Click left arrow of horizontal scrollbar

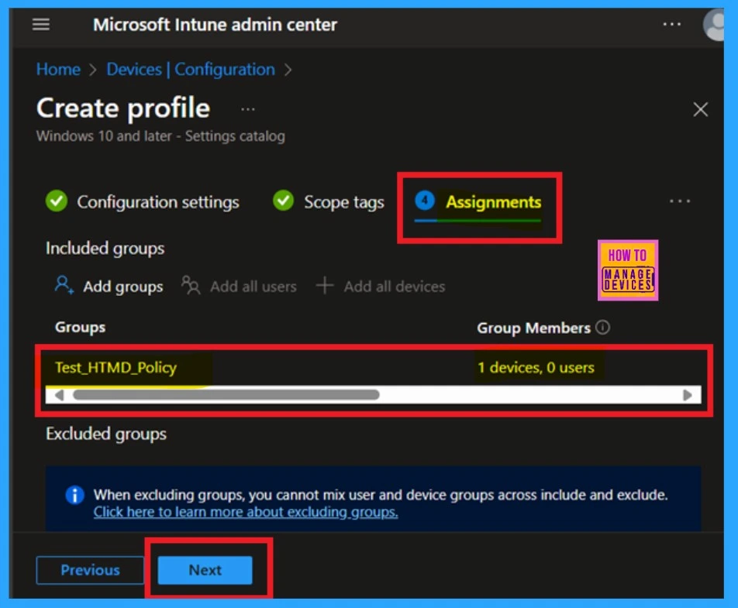click(59, 395)
